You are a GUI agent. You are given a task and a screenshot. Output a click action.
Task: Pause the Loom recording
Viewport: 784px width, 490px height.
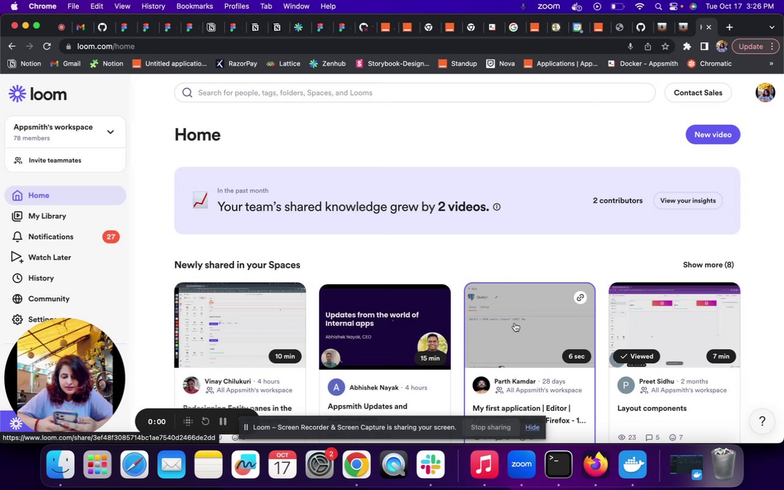[223, 421]
